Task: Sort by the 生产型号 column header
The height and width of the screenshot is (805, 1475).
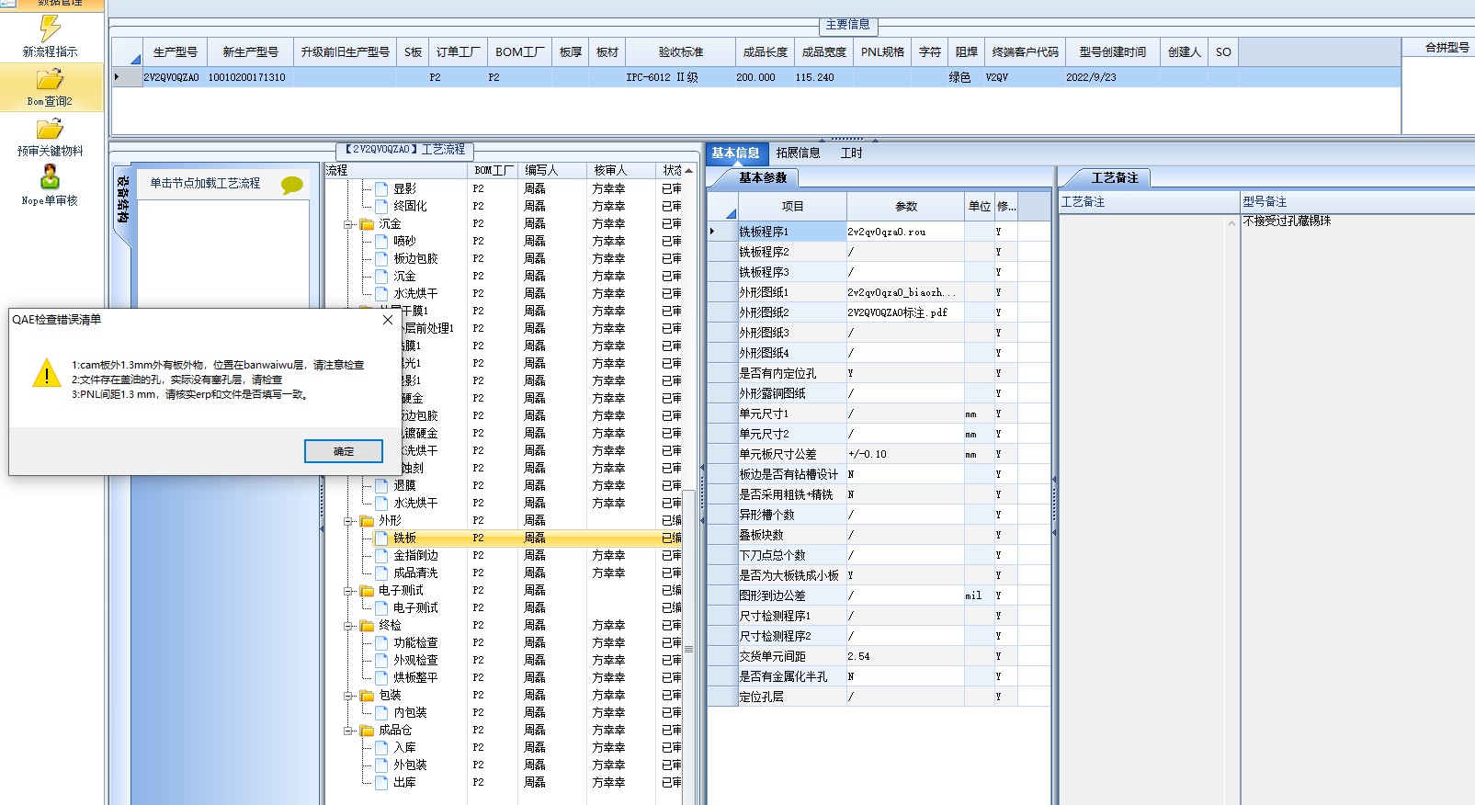Action: click(x=175, y=52)
